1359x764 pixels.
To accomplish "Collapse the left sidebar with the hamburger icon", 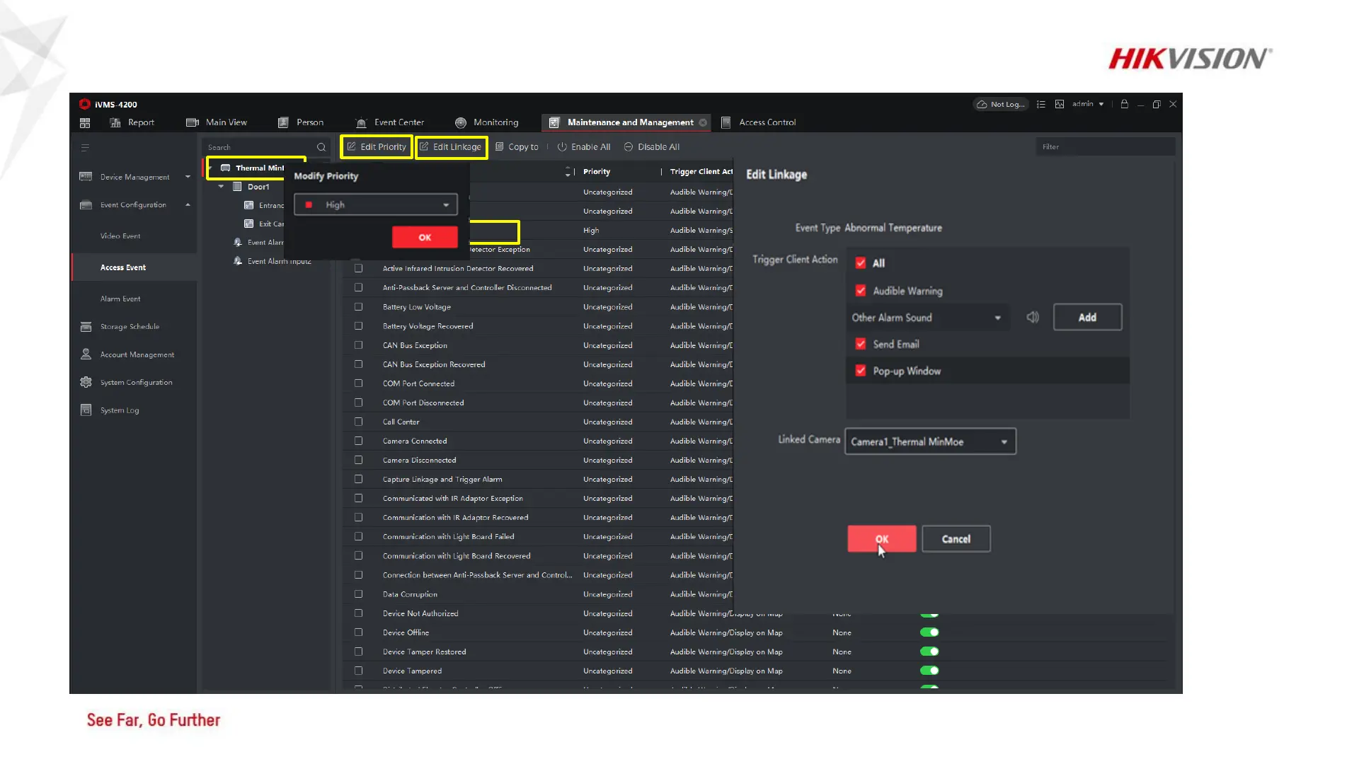I will coord(85,148).
